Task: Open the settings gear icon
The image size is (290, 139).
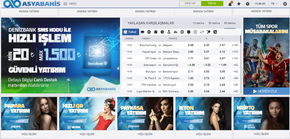Action: (x=285, y=4)
